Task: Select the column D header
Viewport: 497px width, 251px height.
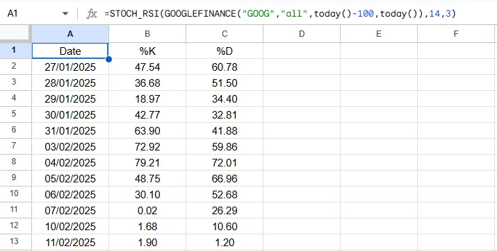Action: coord(302,34)
